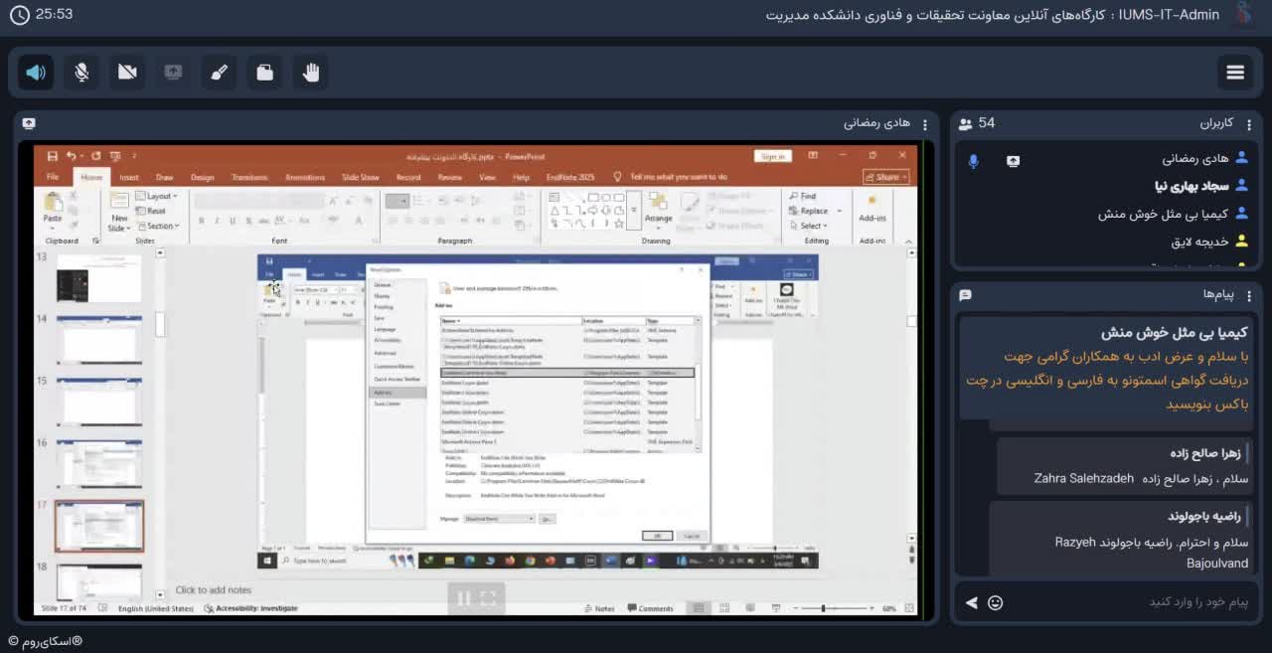1272x653 pixels.
Task: Open the hamburger main menu
Action: coord(1235,73)
